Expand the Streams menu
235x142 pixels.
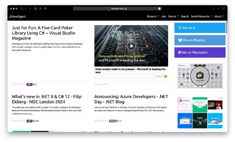coord(153,16)
